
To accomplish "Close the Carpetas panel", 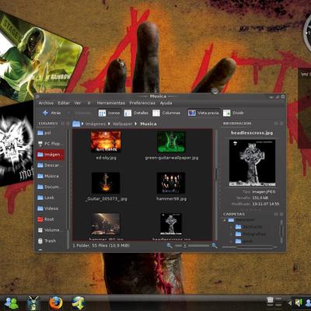I will [x=281, y=215].
